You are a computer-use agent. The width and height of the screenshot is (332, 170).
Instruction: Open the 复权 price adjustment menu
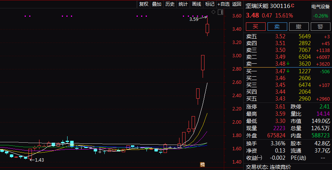click(x=143, y=4)
